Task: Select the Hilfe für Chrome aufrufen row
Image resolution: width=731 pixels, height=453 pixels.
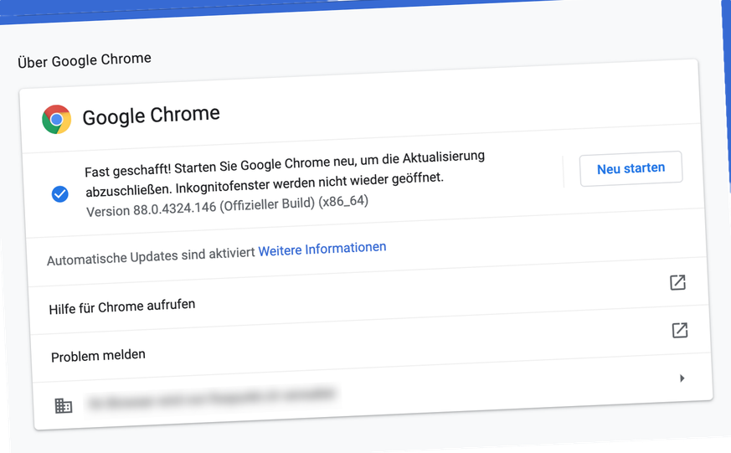Action: (368, 296)
